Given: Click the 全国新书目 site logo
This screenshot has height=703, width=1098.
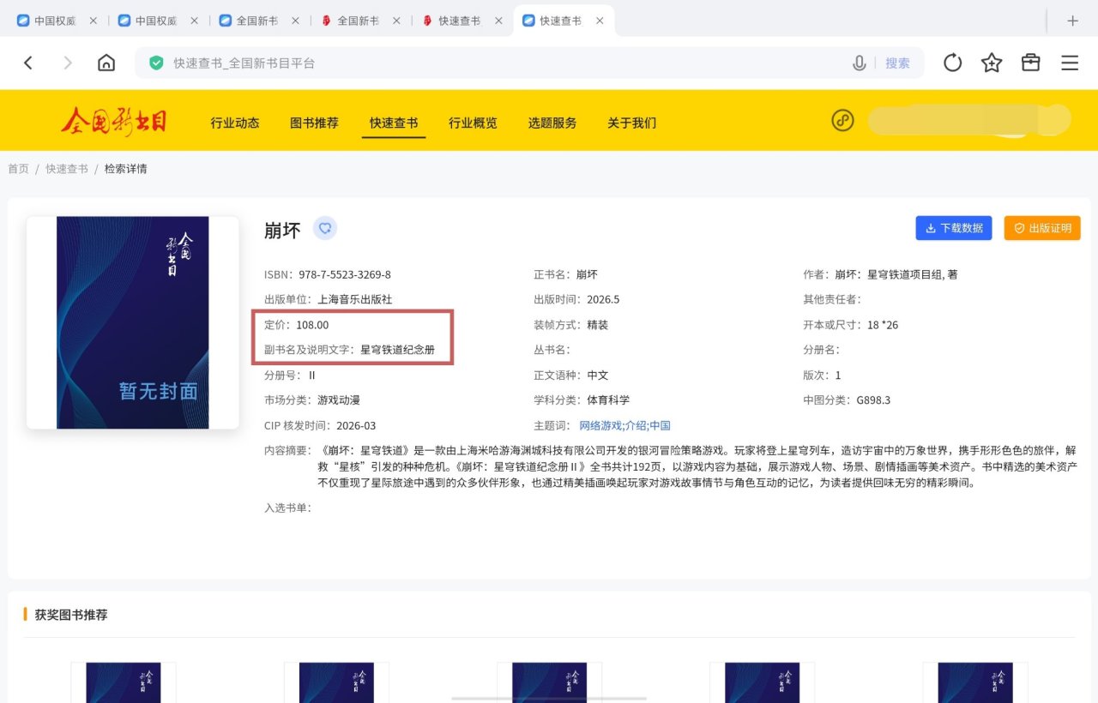Looking at the screenshot, I should pyautogui.click(x=113, y=122).
